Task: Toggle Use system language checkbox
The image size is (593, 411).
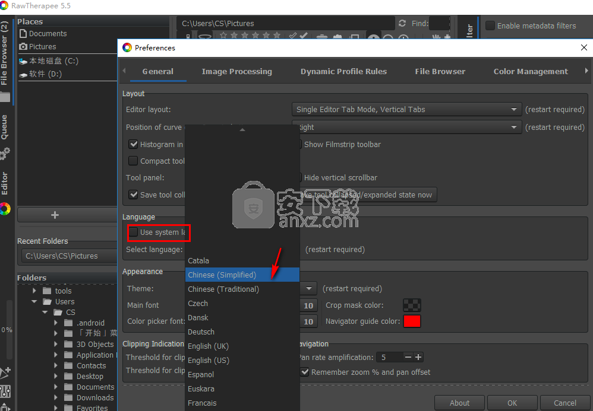Action: point(133,232)
